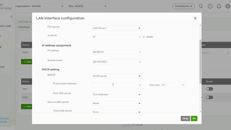Click the Add button under wan1
Image resolution: width=231 pixels, height=130 pixels.
(x=27, y=62)
